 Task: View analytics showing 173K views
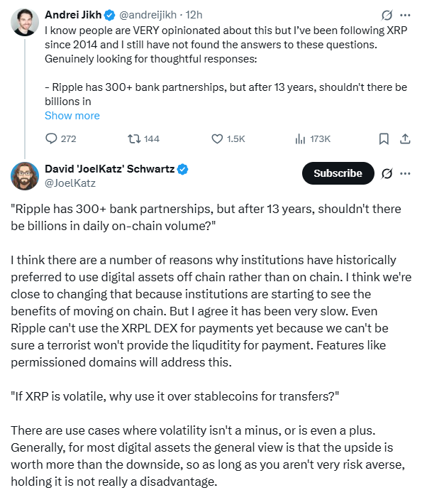pos(313,139)
